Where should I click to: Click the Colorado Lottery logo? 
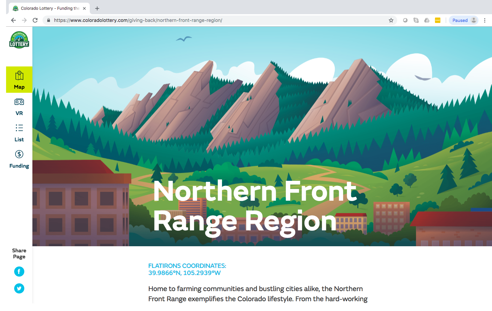[19, 40]
